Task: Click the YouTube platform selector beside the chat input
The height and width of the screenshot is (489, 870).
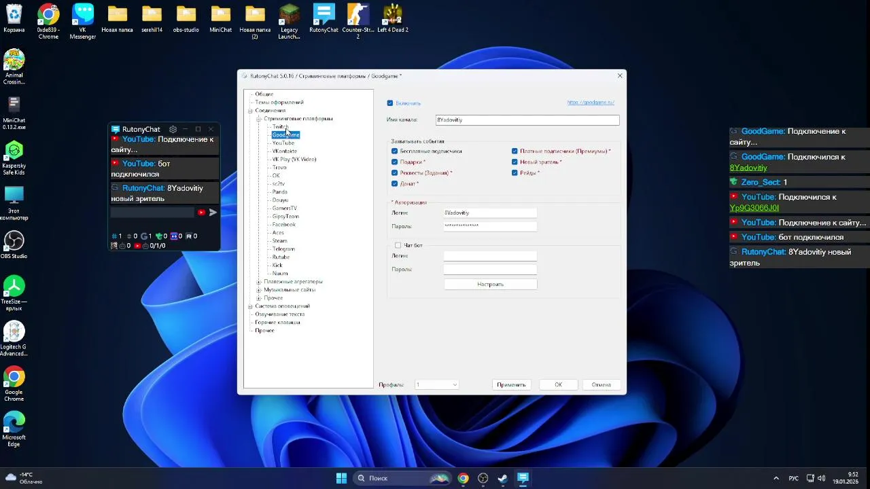Action: pos(201,213)
